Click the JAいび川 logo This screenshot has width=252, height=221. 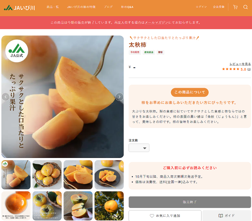(19, 8)
